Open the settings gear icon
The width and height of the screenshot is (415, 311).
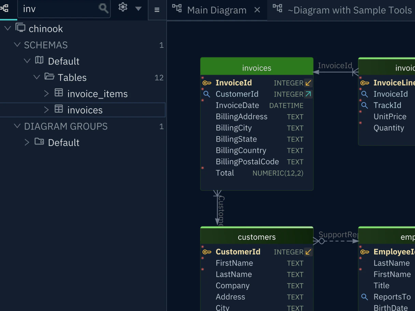(x=123, y=7)
